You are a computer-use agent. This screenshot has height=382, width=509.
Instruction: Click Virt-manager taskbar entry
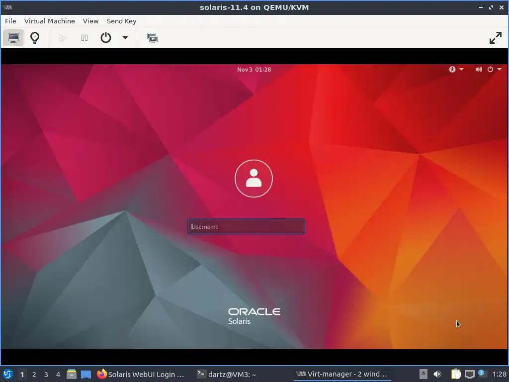(x=342, y=374)
